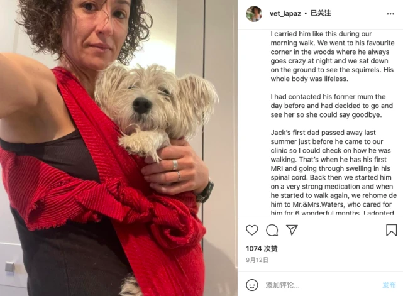This screenshot has height=296, width=403.
Task: Click the truncated last caption line
Action: [x=332, y=213]
